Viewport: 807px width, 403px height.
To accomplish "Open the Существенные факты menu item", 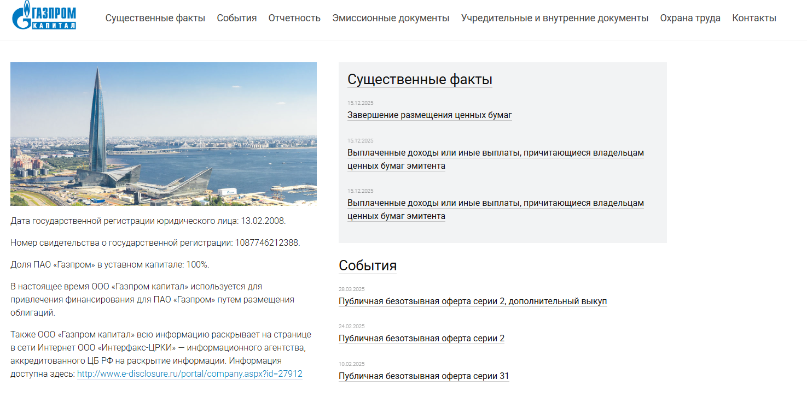I will (x=155, y=18).
